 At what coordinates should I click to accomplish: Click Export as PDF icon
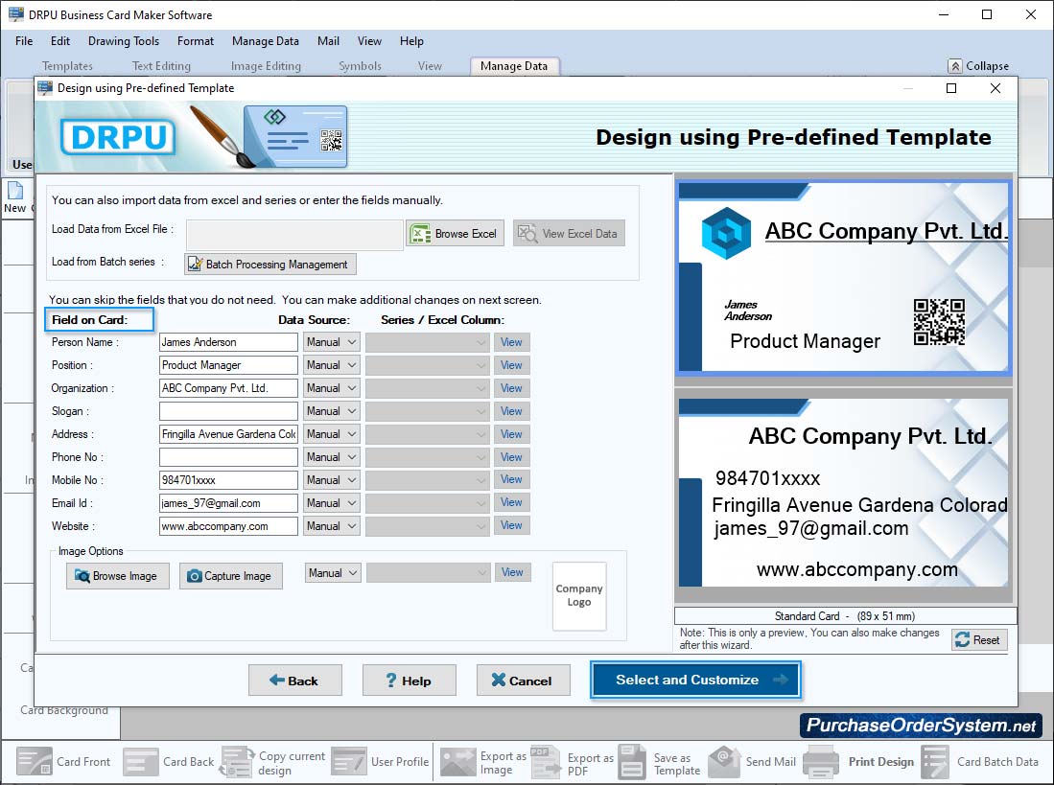coord(545,761)
